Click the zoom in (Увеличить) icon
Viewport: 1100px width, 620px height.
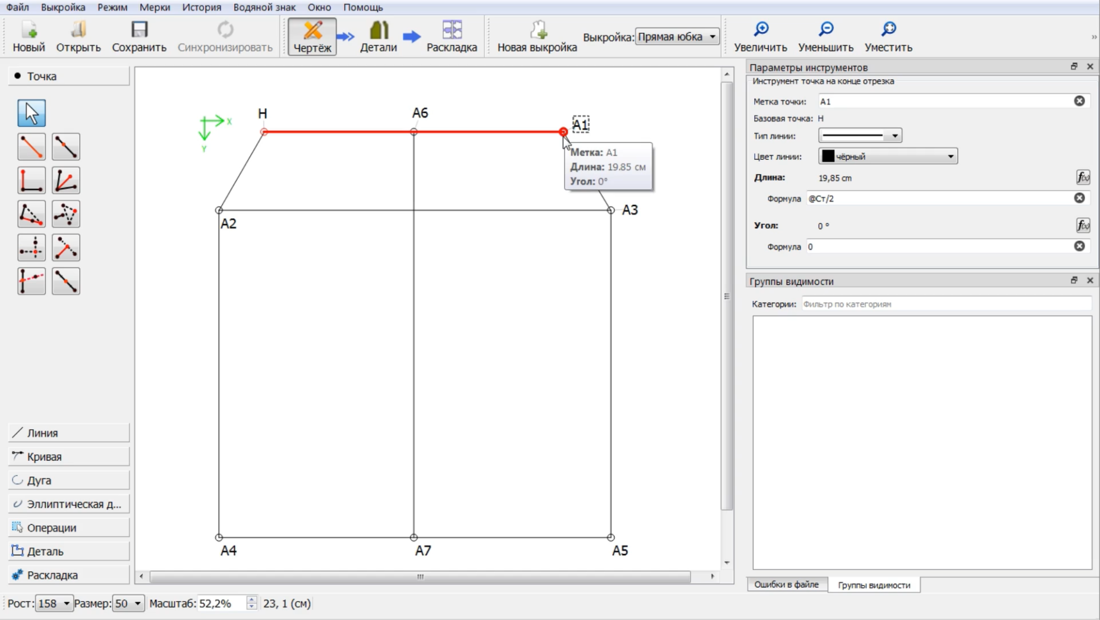(x=760, y=36)
